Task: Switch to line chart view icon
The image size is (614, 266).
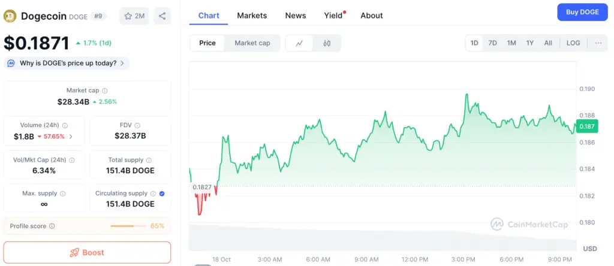Action: point(299,43)
